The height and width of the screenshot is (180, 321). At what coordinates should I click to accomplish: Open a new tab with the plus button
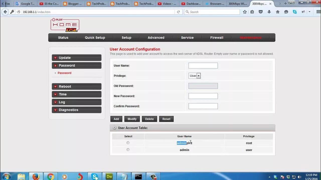tap(285, 4)
